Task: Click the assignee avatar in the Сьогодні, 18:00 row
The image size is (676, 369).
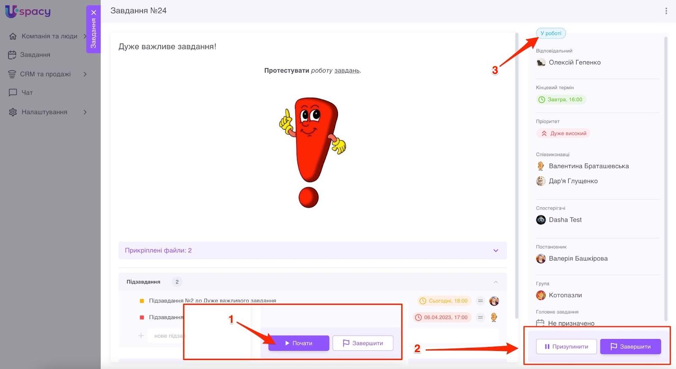Action: [494, 301]
